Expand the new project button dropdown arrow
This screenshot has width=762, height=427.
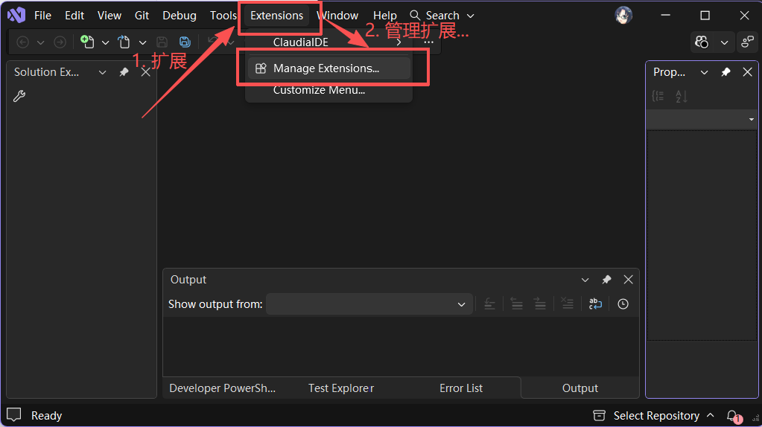106,42
